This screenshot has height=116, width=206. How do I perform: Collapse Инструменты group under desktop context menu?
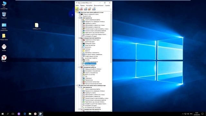[x=79, y=18]
